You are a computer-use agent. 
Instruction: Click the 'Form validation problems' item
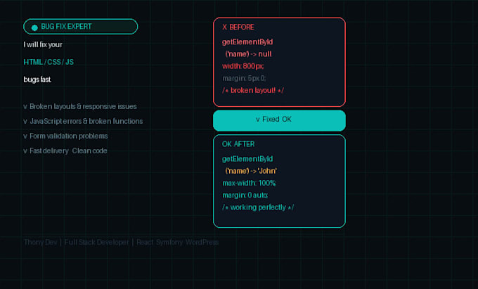click(x=65, y=136)
